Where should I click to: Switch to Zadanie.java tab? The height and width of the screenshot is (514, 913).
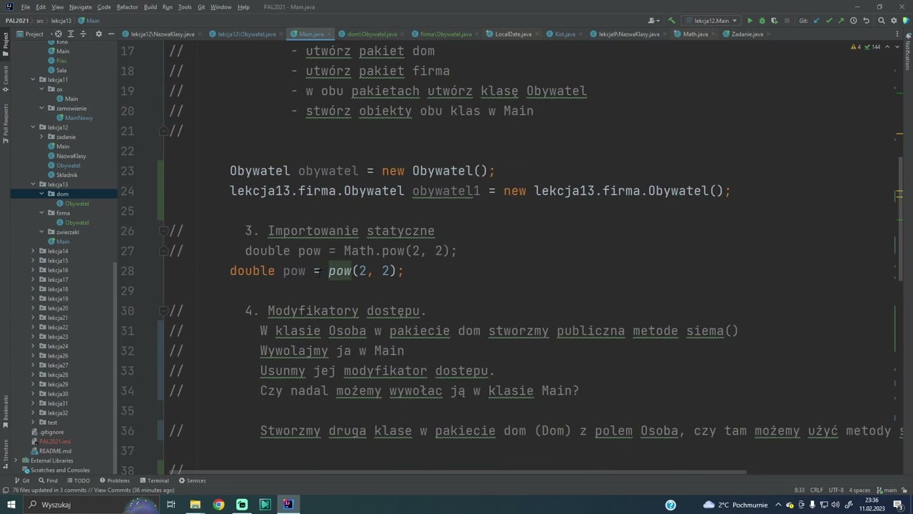point(747,34)
